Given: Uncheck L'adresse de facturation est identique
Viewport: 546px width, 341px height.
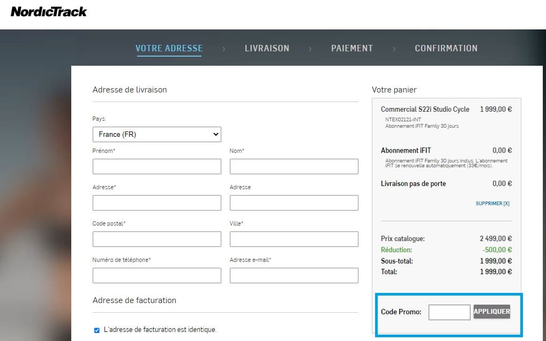Looking at the screenshot, I should tap(96, 330).
